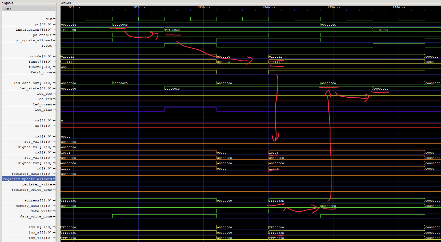Select the us[31:0] signal
Image resolution: width=441 pixels, height=242 pixels.
[29, 126]
